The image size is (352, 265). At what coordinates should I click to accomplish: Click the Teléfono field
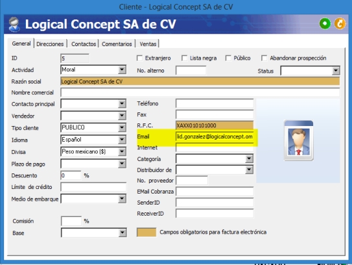pyautogui.click(x=215, y=103)
